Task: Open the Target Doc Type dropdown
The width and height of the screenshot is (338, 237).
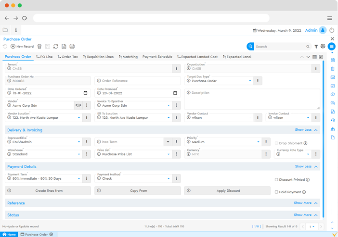Action: point(250,81)
